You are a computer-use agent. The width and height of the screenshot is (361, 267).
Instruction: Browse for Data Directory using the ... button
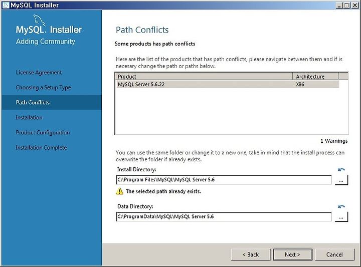(x=341, y=217)
